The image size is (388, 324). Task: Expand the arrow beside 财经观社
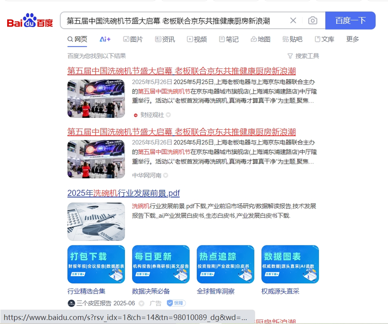168,115
